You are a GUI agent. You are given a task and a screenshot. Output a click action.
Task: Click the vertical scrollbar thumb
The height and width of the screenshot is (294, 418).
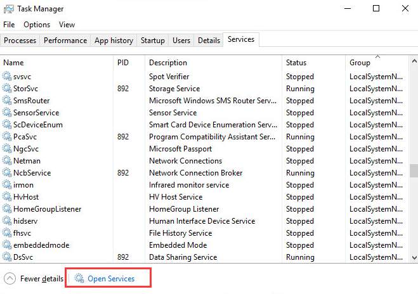414,170
